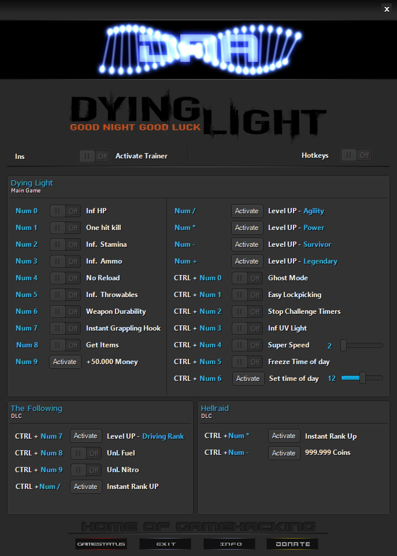
Task: Click the time of day value 12
Action: tap(332, 379)
